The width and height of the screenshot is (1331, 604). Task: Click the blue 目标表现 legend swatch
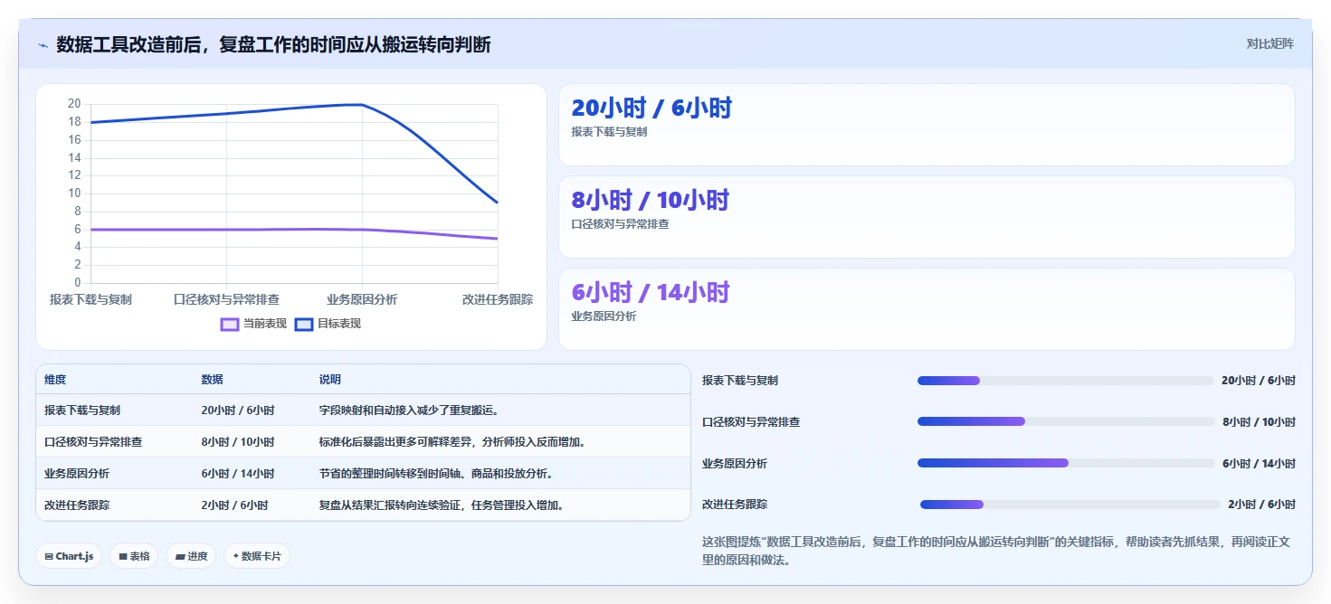304,324
